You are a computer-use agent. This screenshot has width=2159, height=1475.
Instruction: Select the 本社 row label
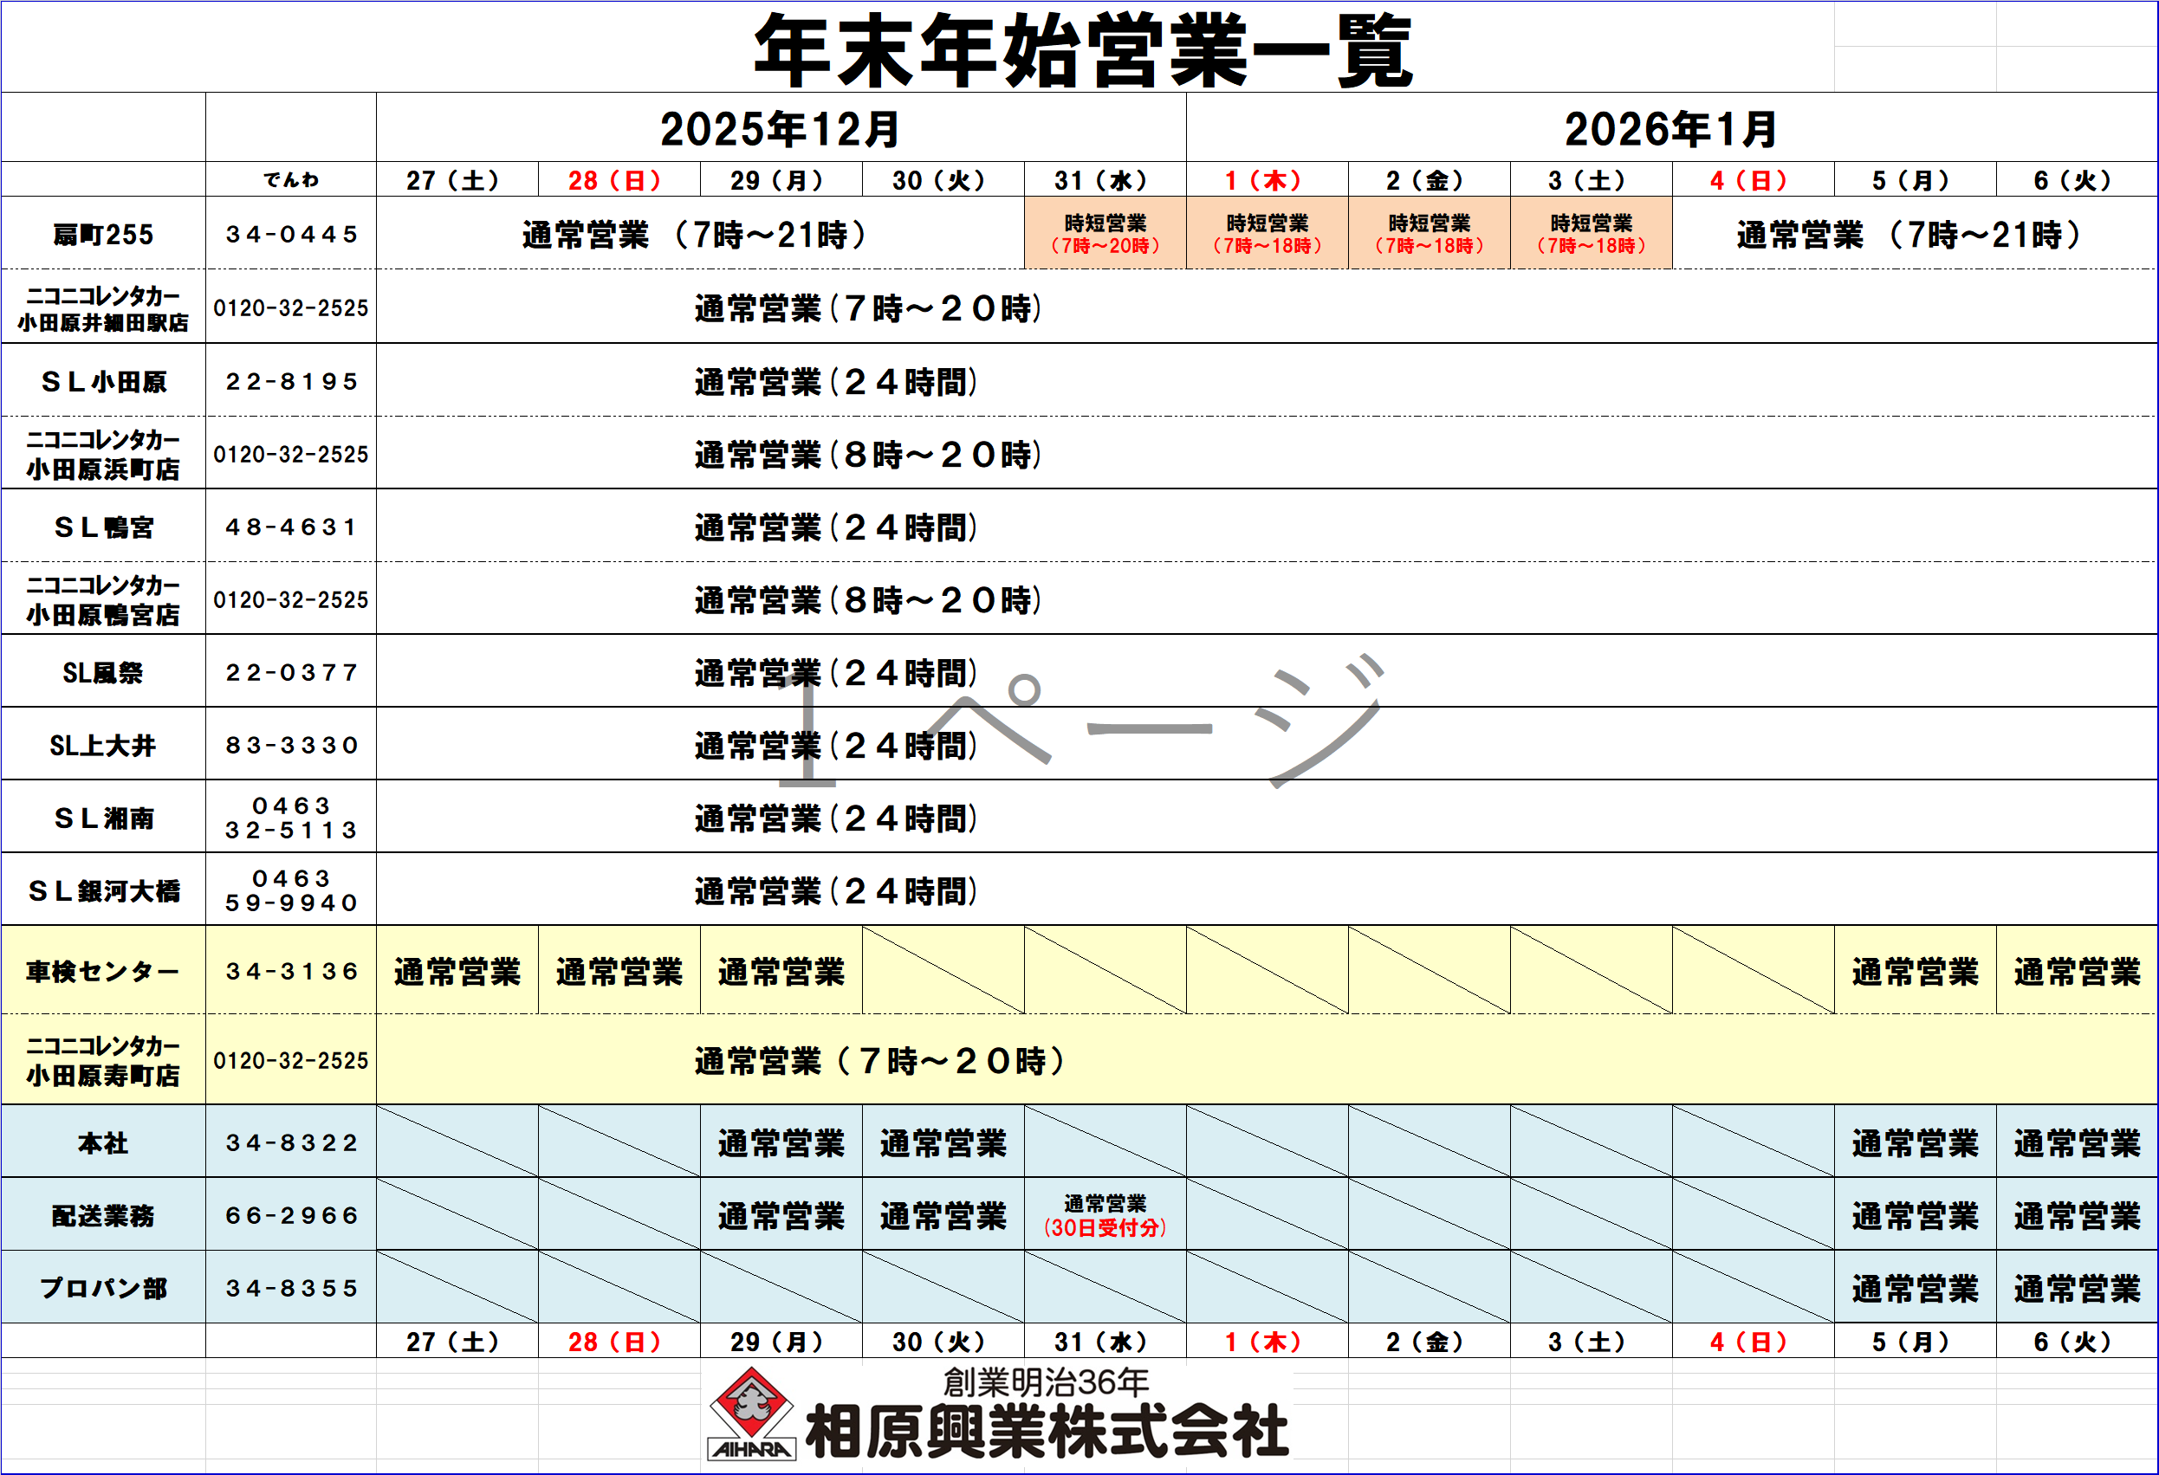[x=103, y=1142]
